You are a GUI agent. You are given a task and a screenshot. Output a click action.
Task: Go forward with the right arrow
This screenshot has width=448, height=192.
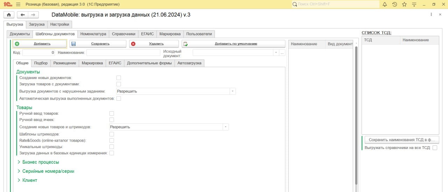(33, 15)
